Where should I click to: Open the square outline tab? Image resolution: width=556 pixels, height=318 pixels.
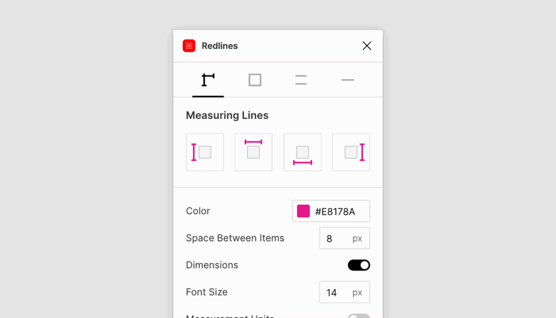click(255, 80)
